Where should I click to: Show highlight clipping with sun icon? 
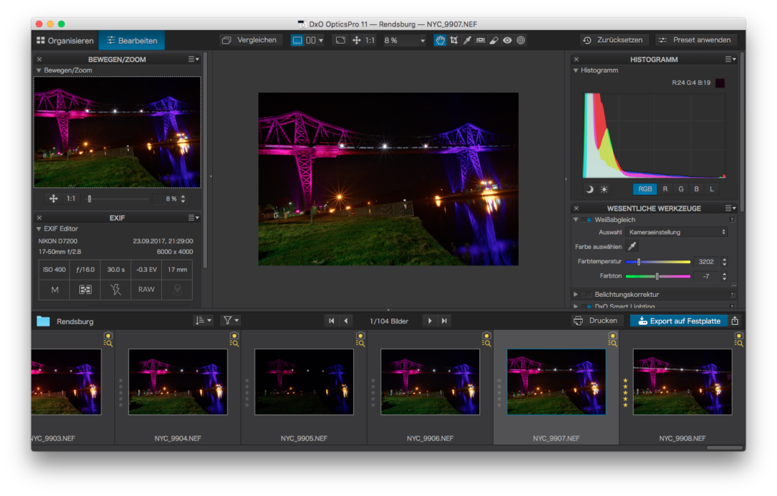(x=604, y=189)
